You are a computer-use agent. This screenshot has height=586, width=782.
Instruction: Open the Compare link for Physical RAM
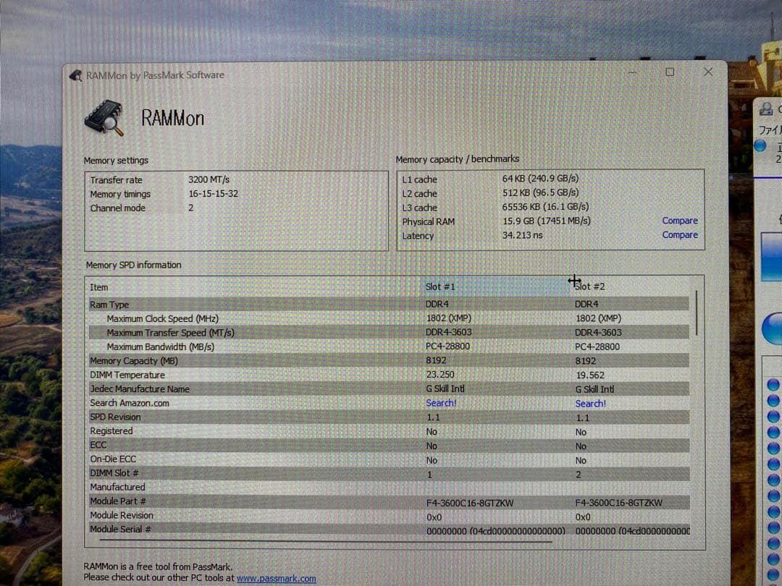(680, 221)
